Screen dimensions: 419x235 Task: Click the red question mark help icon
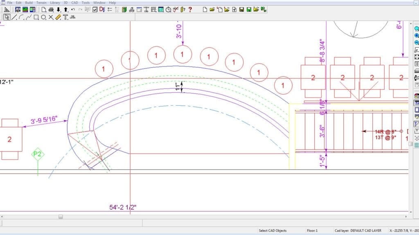[x=190, y=10]
